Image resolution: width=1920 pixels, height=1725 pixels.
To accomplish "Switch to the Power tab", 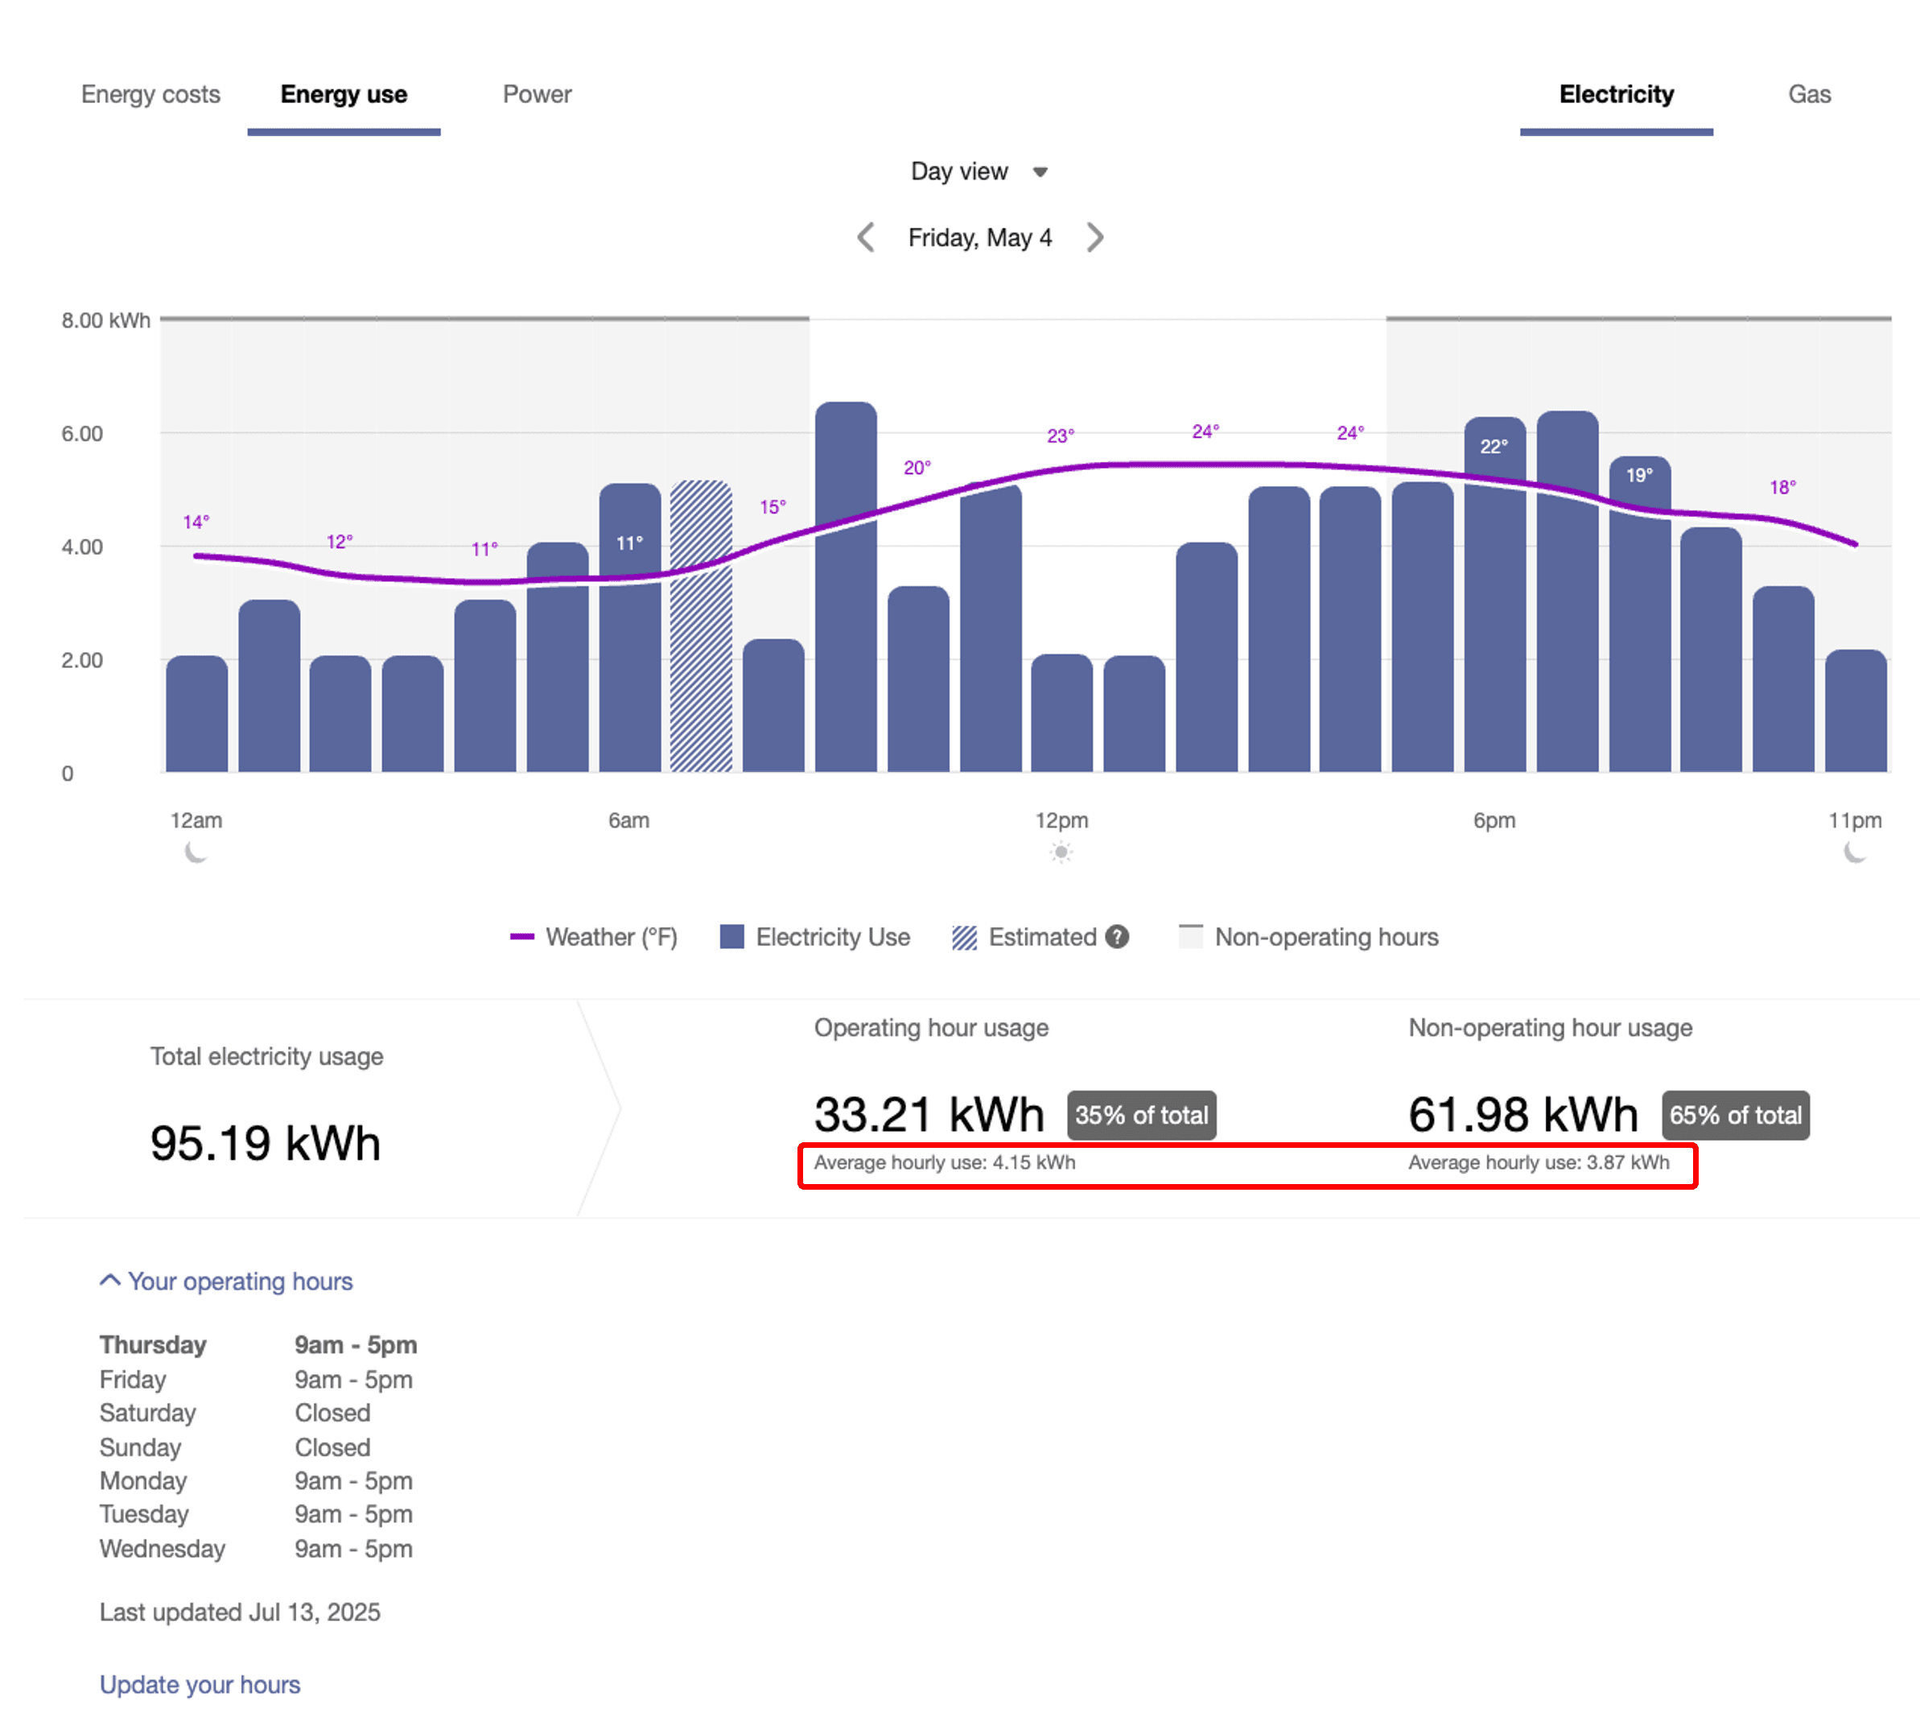I will pos(538,94).
